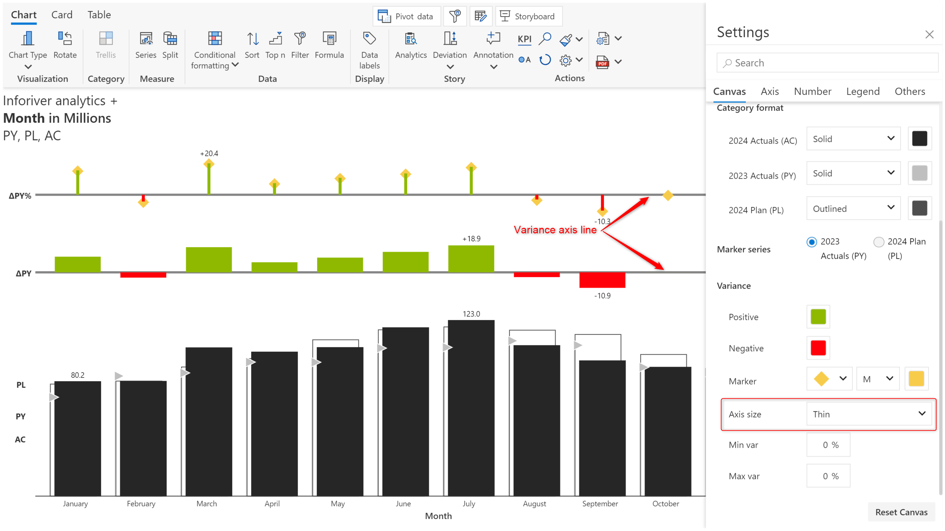Open the Series measure settings
The width and height of the screenshot is (945, 531).
pyautogui.click(x=146, y=45)
